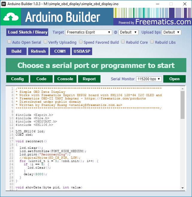This screenshot has height=197, width=192.
Task: Switch to the Console tab
Action: pyautogui.click(x=65, y=79)
